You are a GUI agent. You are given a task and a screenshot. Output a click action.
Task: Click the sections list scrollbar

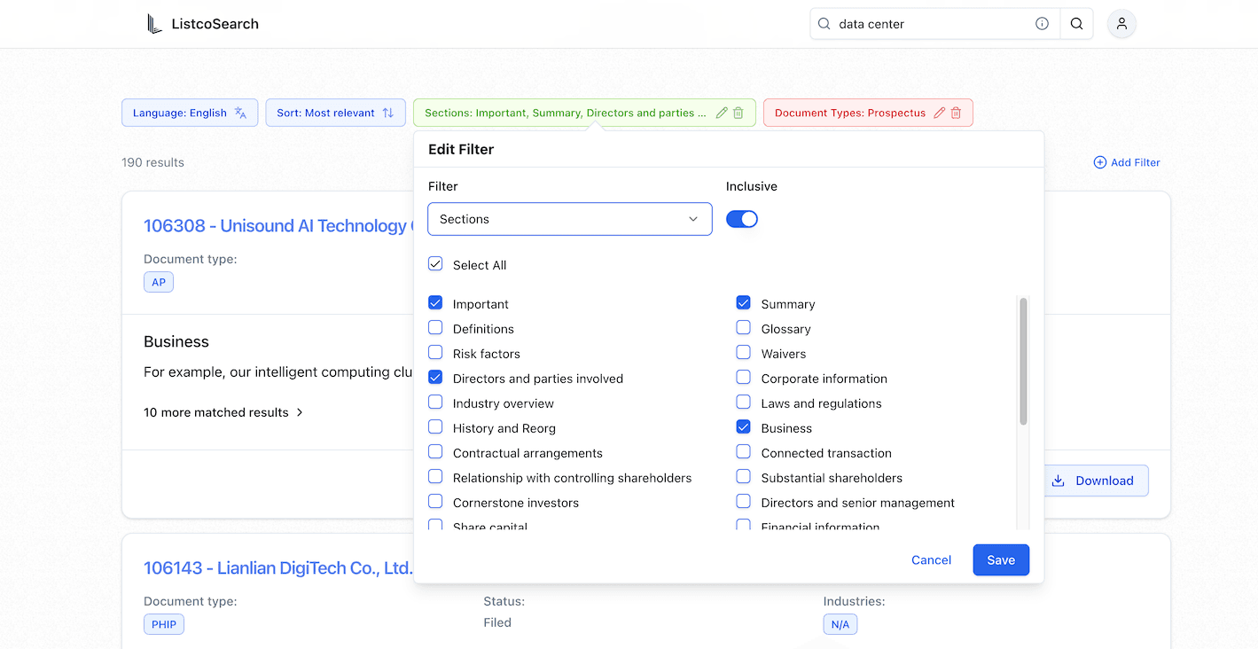click(x=1023, y=362)
